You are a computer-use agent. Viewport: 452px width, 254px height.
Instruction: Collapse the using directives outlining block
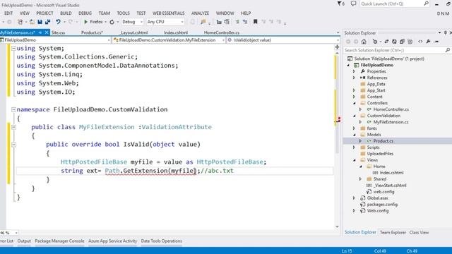point(13,49)
